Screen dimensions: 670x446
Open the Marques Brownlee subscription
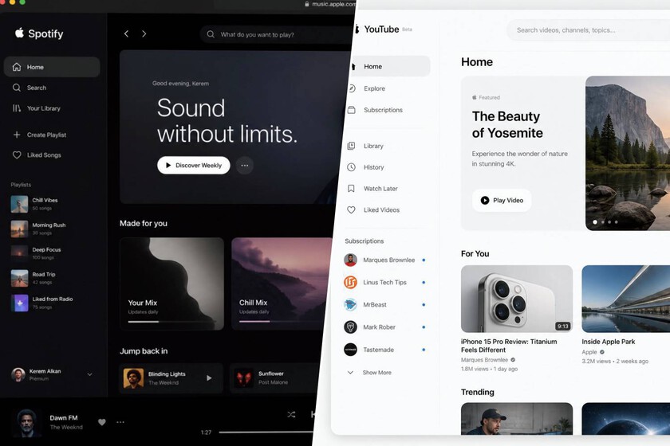(384, 260)
